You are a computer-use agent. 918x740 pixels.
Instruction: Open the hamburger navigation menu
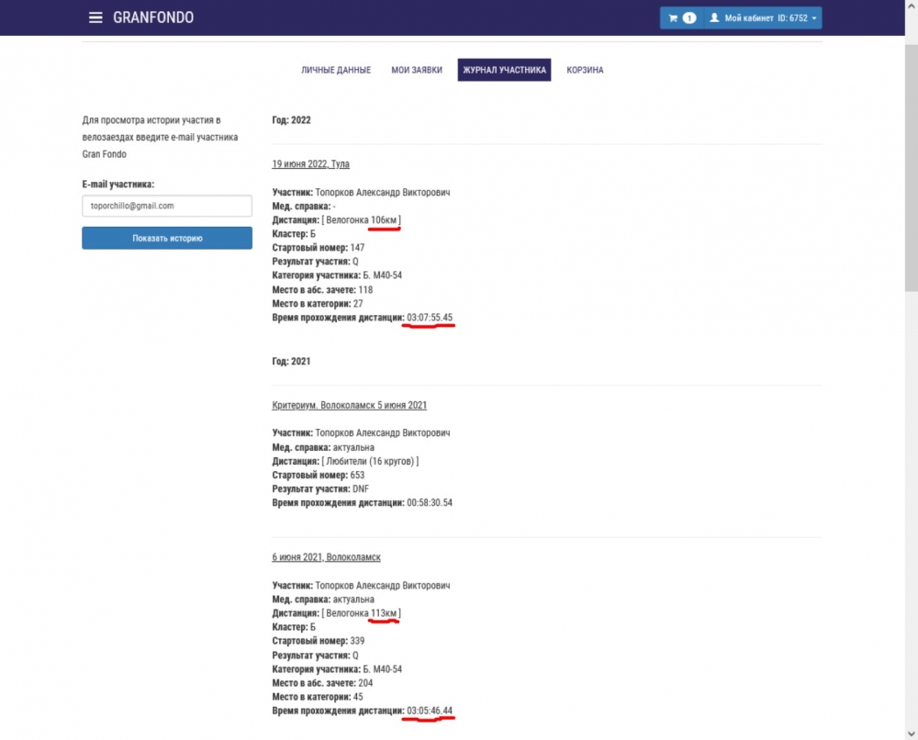point(95,17)
